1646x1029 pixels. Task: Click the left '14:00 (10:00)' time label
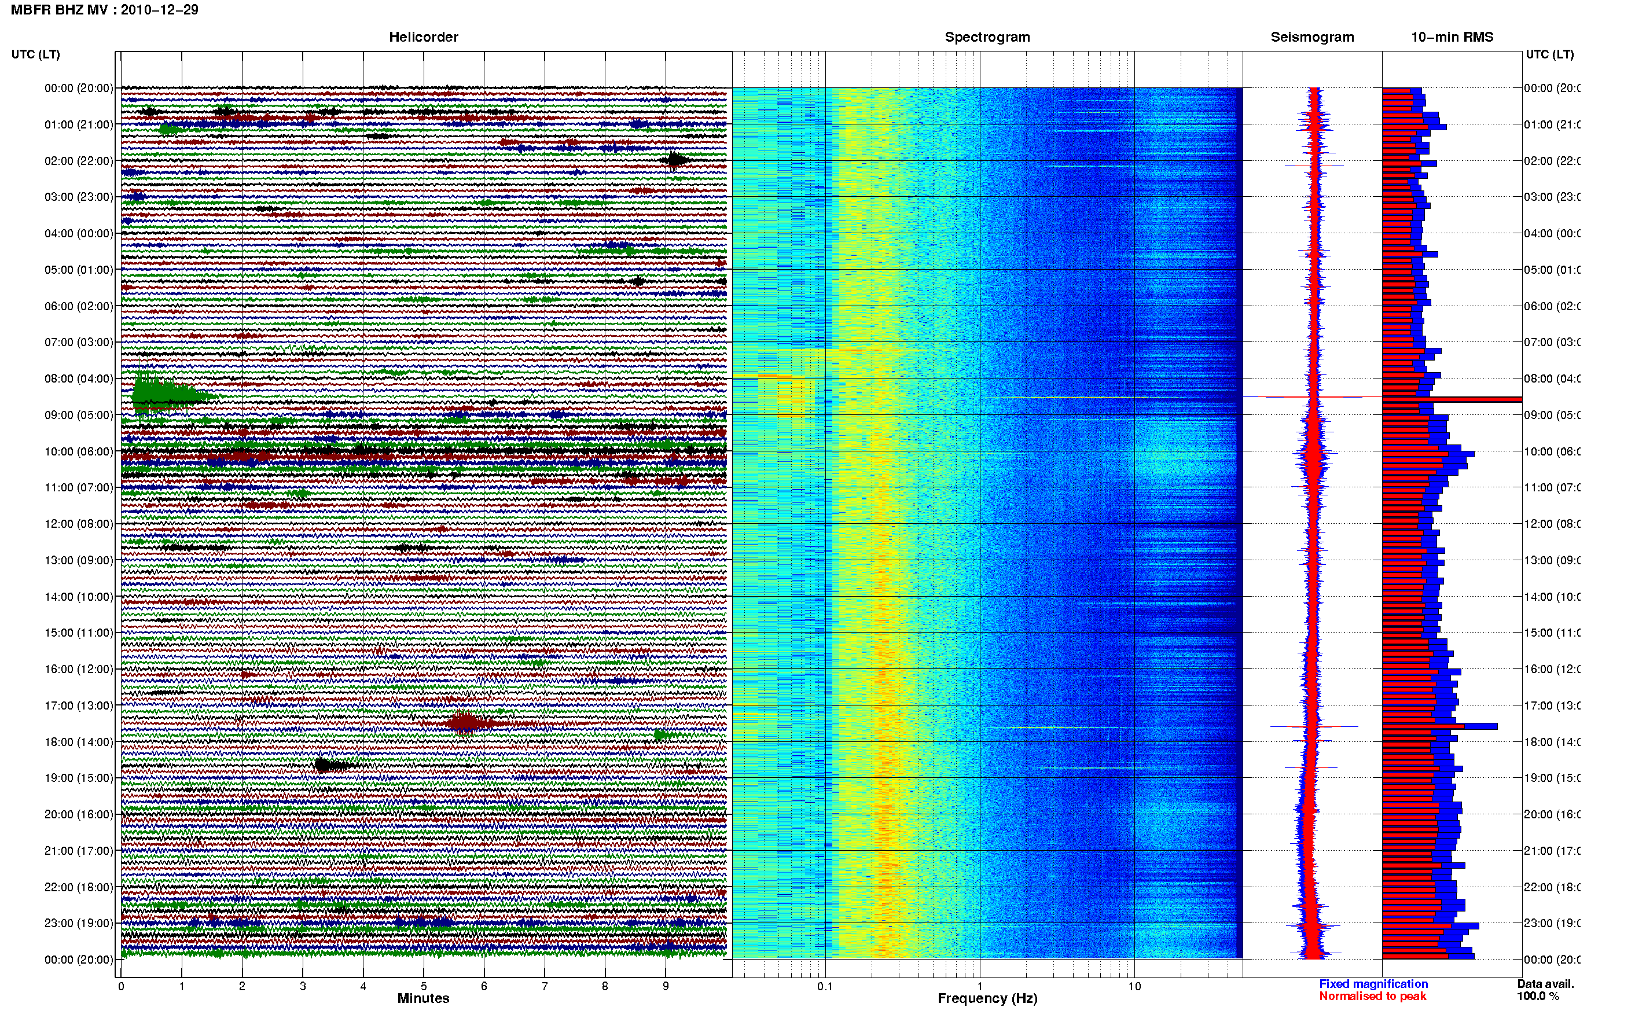point(79,597)
